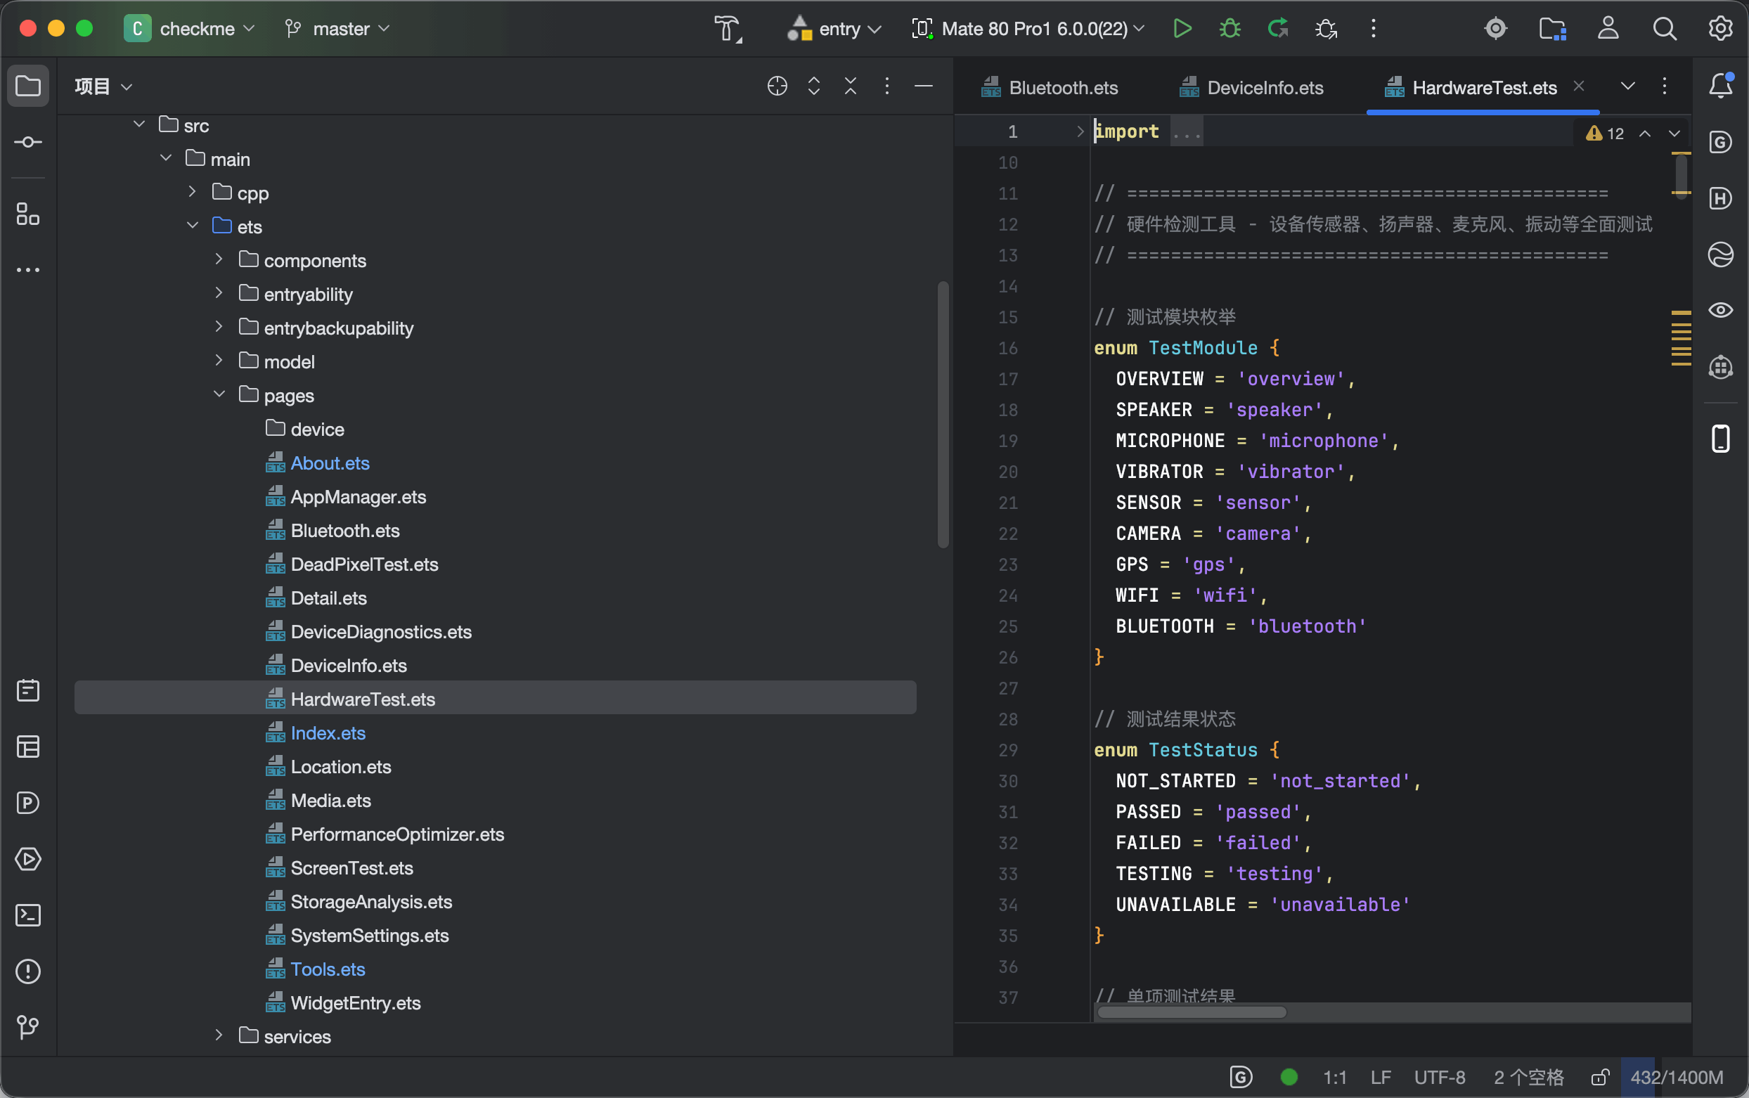Open the device previewer phone icon
Screen dimensions: 1749x1098
click(x=1720, y=439)
